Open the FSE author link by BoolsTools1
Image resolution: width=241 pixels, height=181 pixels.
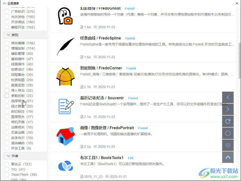(131, 158)
